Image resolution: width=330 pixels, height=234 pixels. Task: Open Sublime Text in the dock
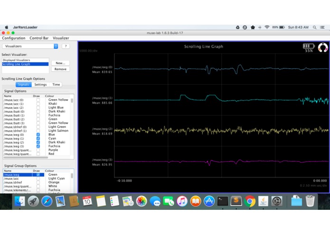tap(236, 201)
